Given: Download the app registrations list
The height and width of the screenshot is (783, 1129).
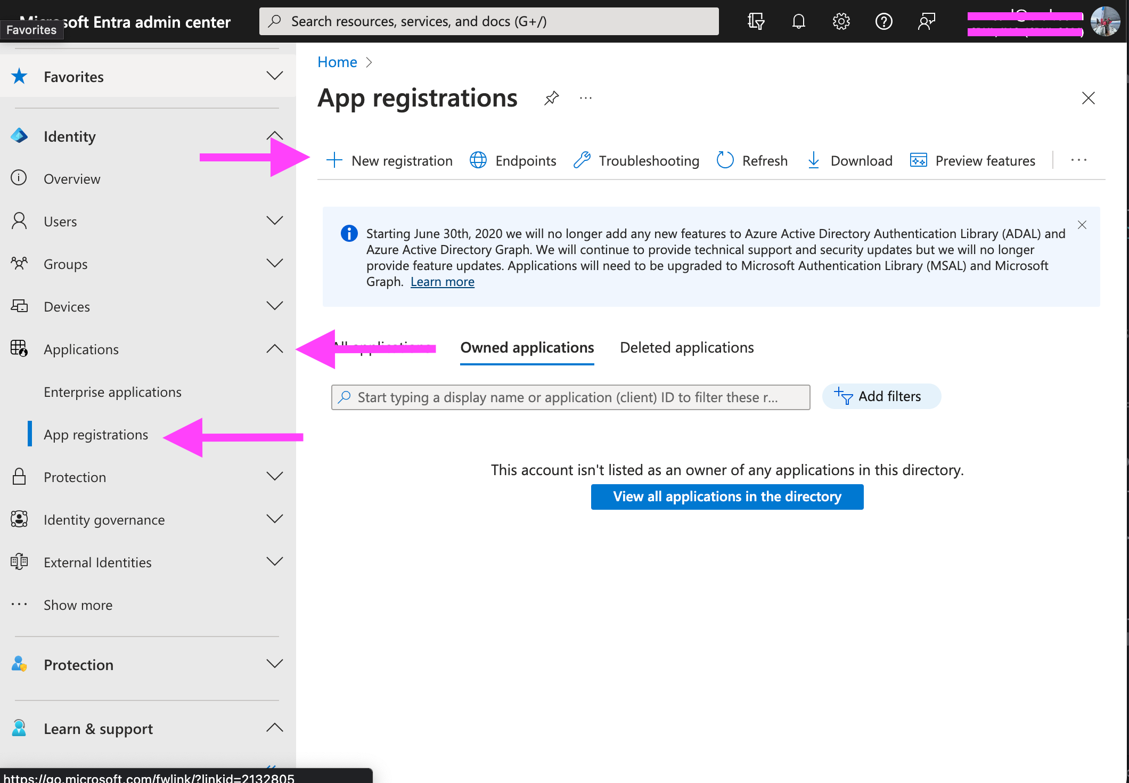Looking at the screenshot, I should click(849, 160).
